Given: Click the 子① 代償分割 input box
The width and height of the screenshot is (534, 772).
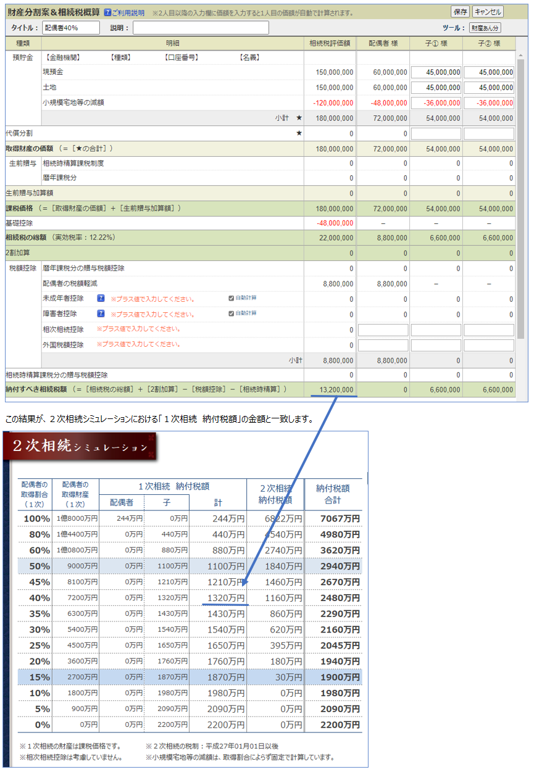Looking at the screenshot, I should [436, 134].
